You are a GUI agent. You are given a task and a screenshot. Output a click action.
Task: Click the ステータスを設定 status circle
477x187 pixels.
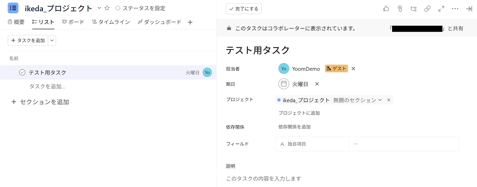pyautogui.click(x=118, y=8)
